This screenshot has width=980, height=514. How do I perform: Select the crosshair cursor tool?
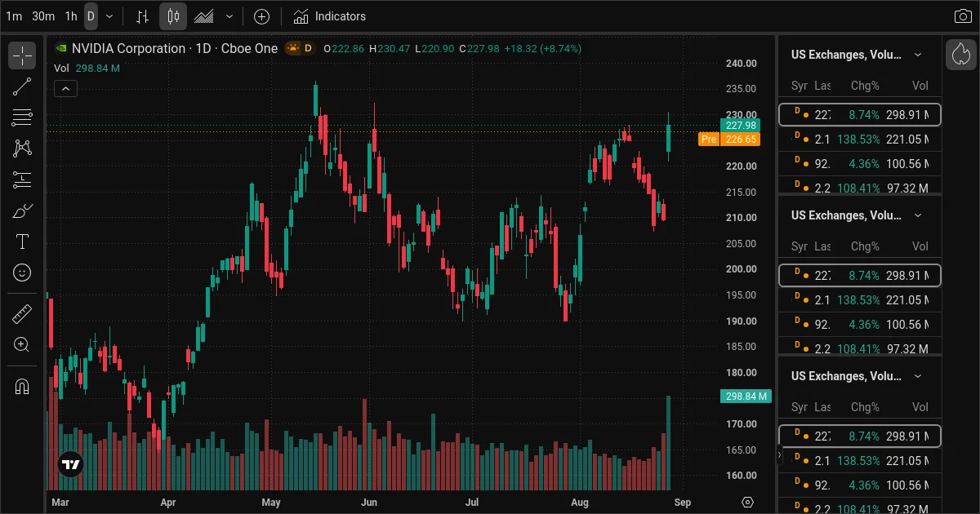point(22,55)
